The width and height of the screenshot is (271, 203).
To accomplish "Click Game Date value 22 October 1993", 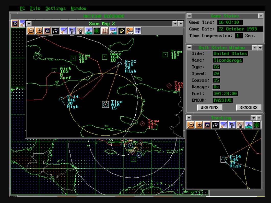I will (x=240, y=29).
